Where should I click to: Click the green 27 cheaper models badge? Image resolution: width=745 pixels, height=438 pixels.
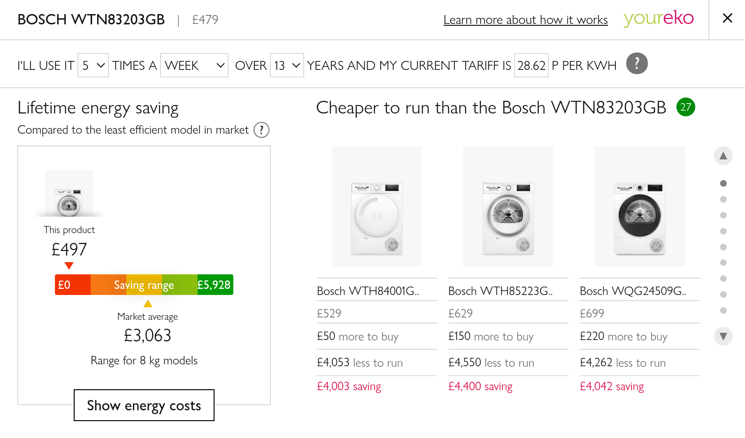point(685,107)
